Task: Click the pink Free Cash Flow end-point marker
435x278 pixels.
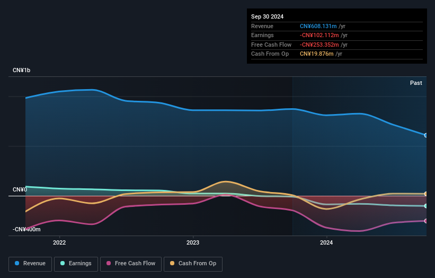Action: coord(425,221)
